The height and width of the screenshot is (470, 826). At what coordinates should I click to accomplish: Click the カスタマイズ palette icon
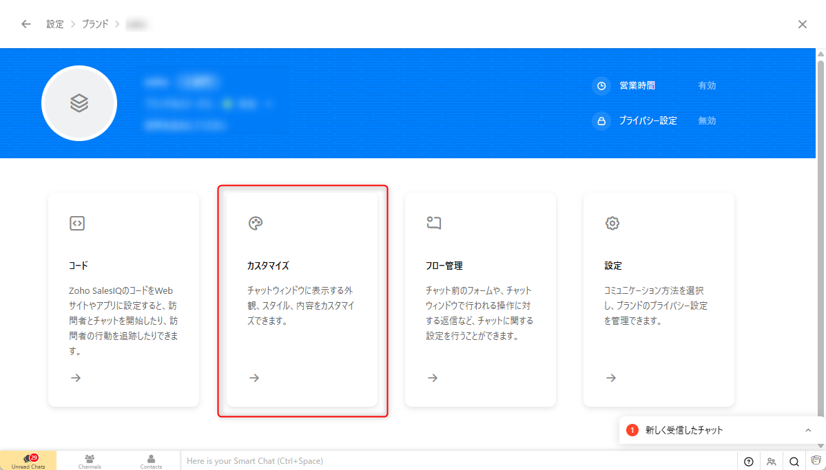pyautogui.click(x=256, y=223)
